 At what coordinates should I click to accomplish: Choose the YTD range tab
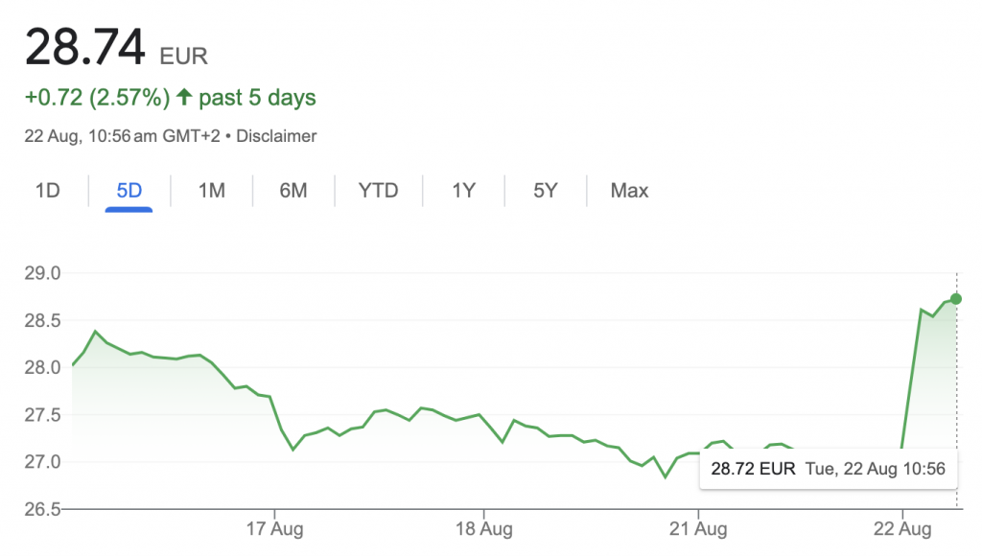point(378,191)
